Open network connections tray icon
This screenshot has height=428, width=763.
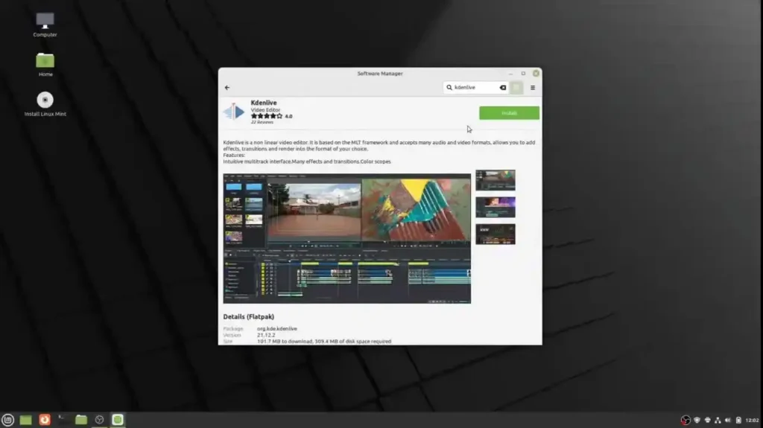pos(718,421)
